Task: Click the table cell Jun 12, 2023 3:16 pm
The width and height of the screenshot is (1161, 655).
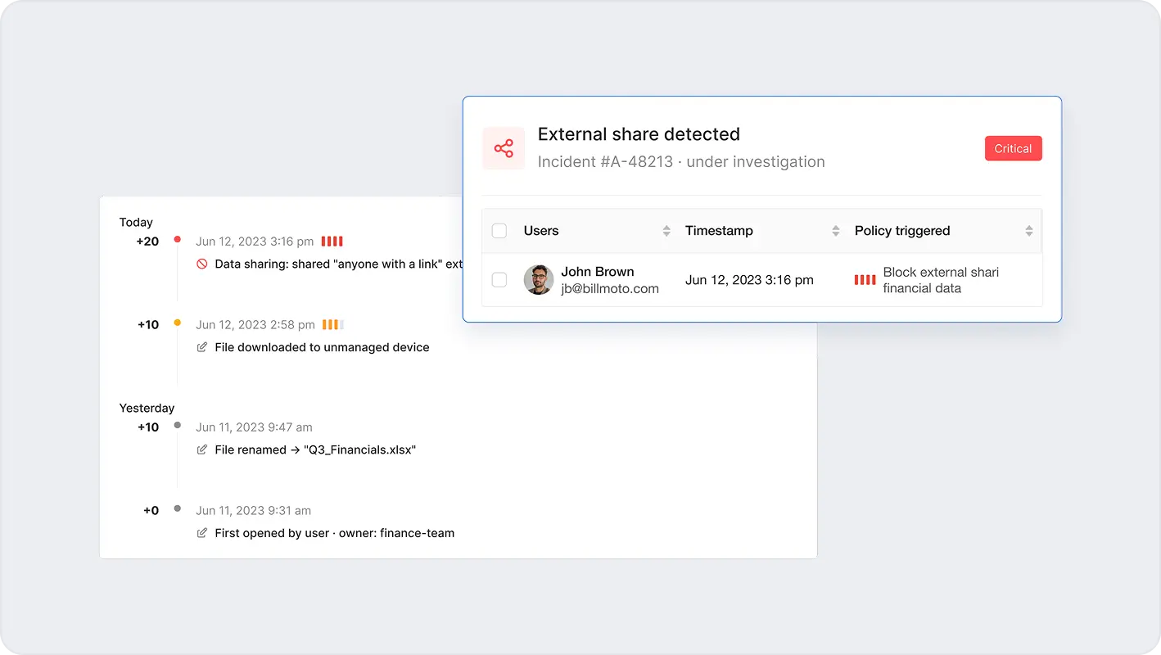Action: [x=749, y=280]
